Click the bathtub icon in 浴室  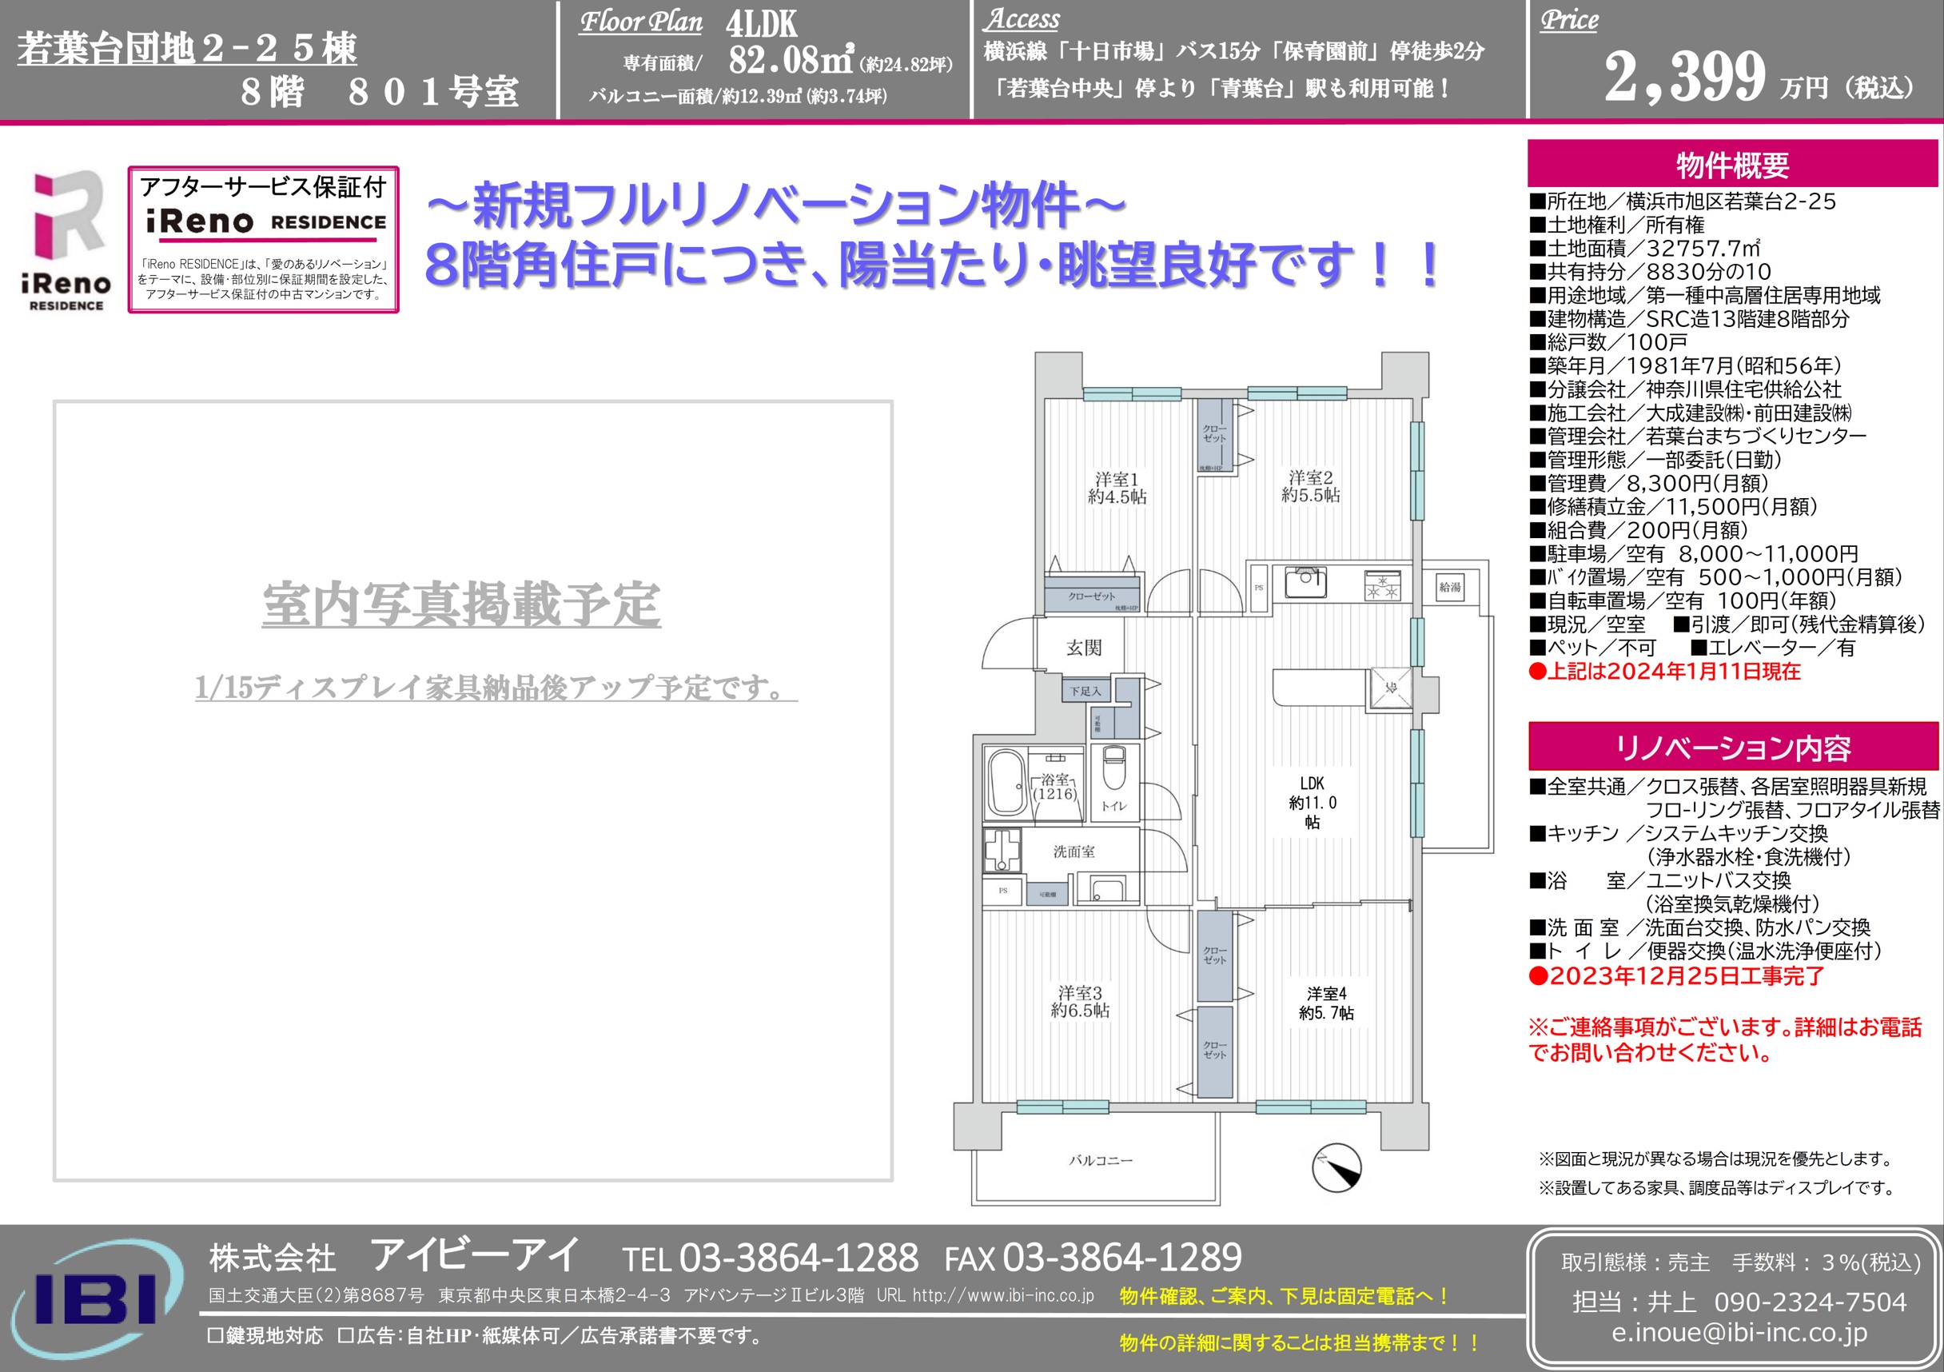pos(1006,783)
